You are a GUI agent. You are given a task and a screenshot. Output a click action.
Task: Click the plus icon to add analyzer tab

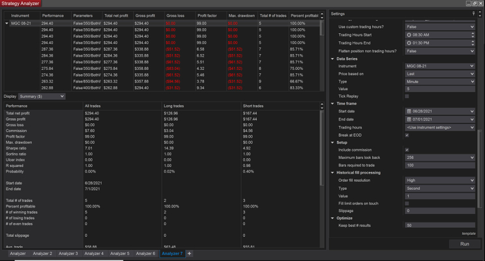click(190, 253)
